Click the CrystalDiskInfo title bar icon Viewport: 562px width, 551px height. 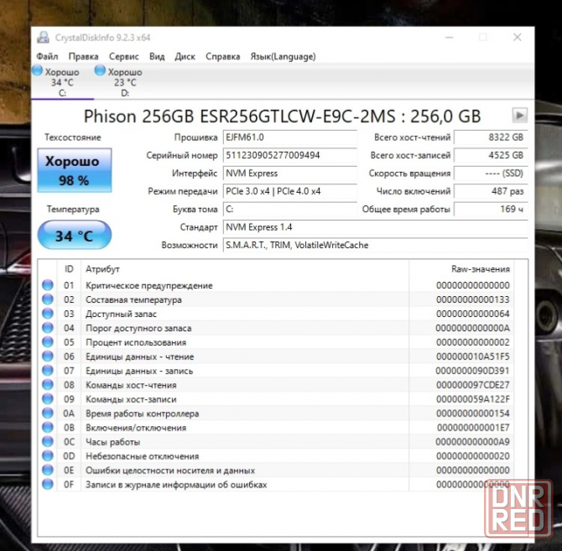[44, 37]
